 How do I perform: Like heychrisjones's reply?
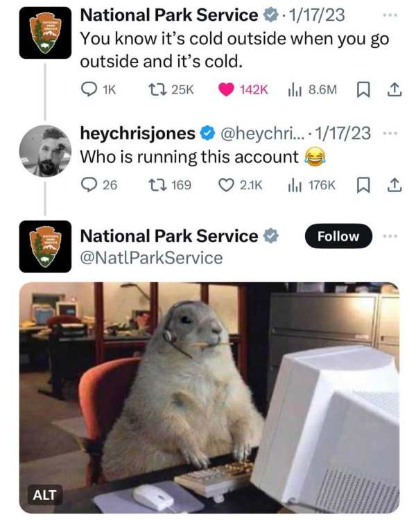[226, 185]
